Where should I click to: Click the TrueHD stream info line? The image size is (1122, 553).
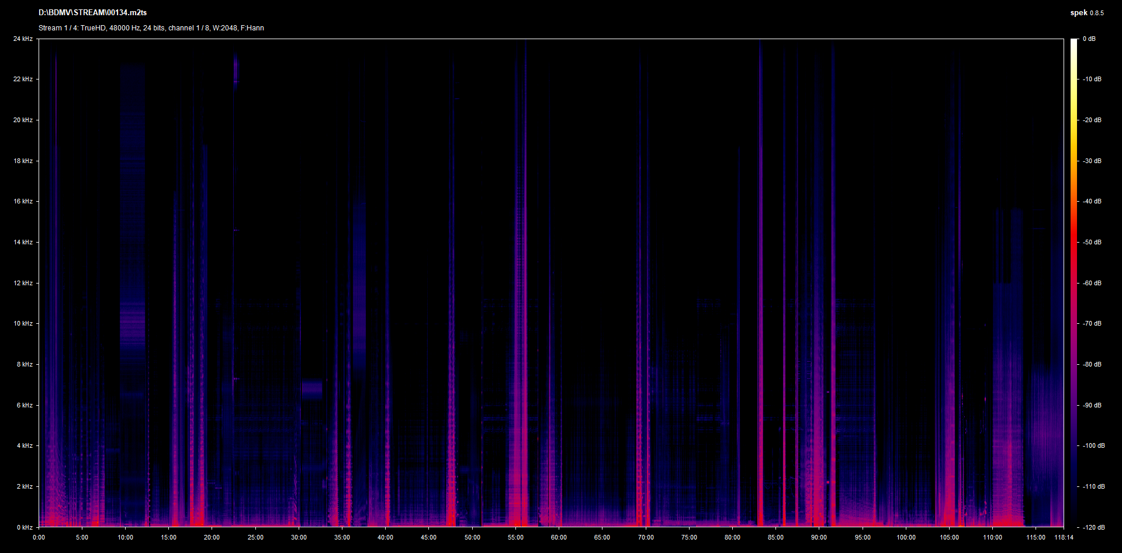tap(151, 28)
